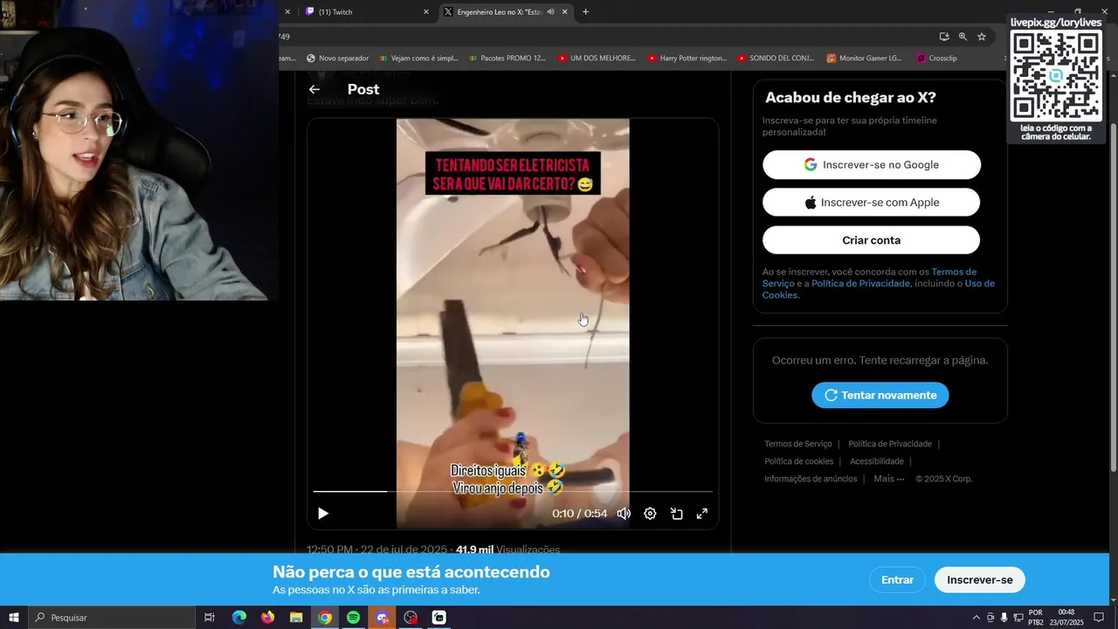This screenshot has height=629, width=1118.
Task: Click the livepix QR code overlay
Action: click(x=1056, y=76)
